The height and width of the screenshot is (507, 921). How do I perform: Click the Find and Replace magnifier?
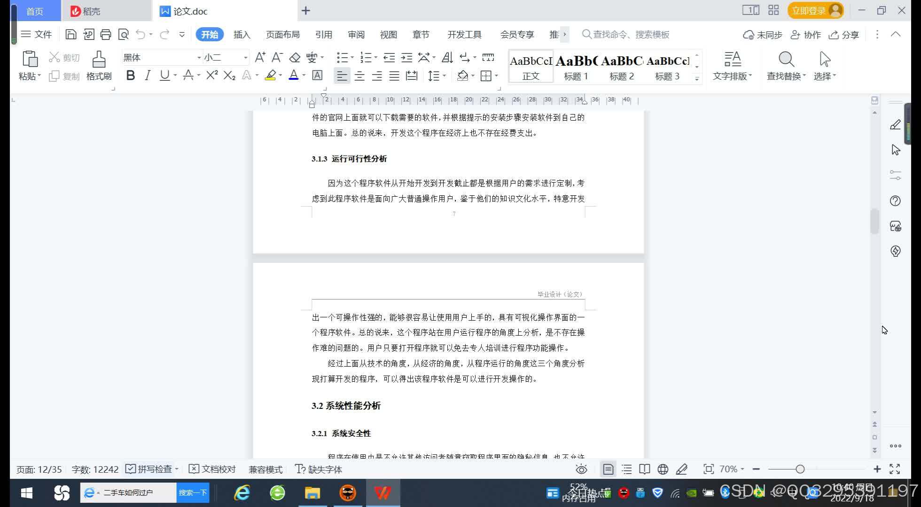786,60
